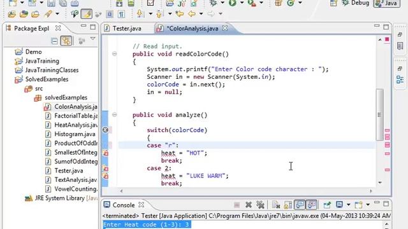Click the Open Perspective icon

333,3
